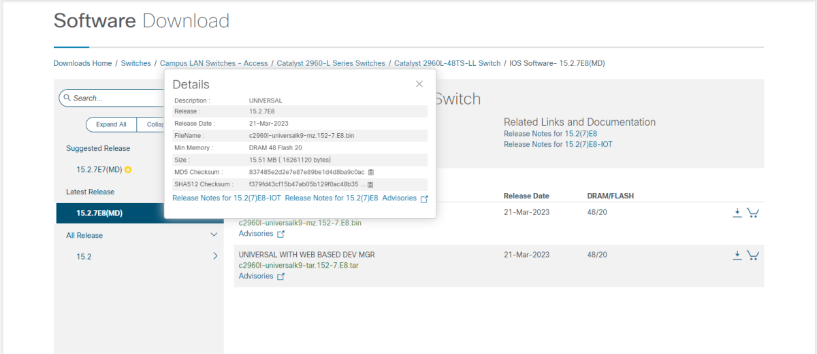Open Catalyst 2960-L Series Switches breadcrumb
This screenshot has height=354, width=817.
331,63
